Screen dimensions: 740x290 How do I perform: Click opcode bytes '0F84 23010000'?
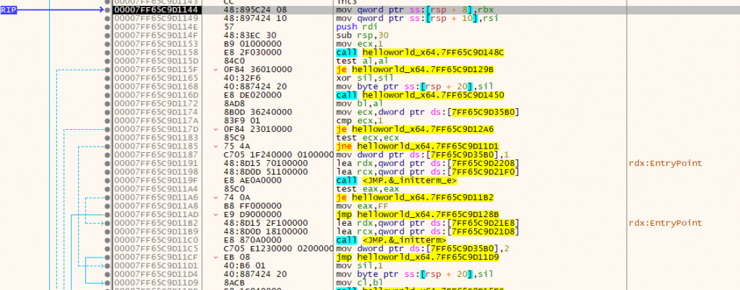click(258, 129)
